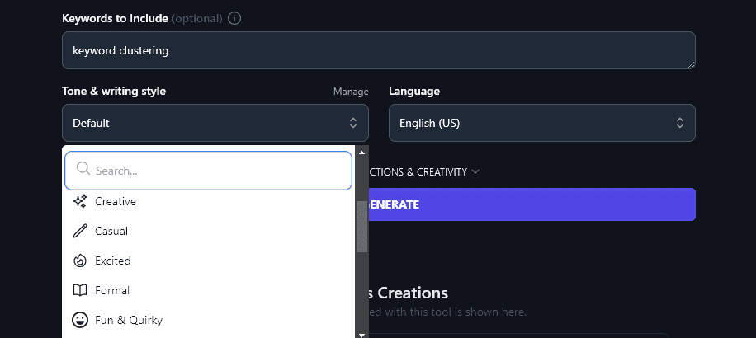Choose the Fun & Quirky smiley icon
The height and width of the screenshot is (338, 756).
click(x=80, y=320)
